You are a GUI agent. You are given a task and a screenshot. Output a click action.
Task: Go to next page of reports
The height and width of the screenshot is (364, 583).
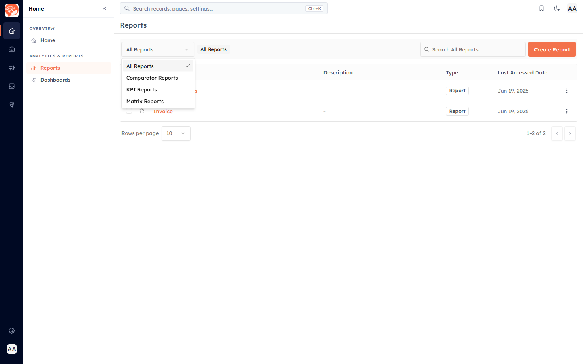point(570,133)
